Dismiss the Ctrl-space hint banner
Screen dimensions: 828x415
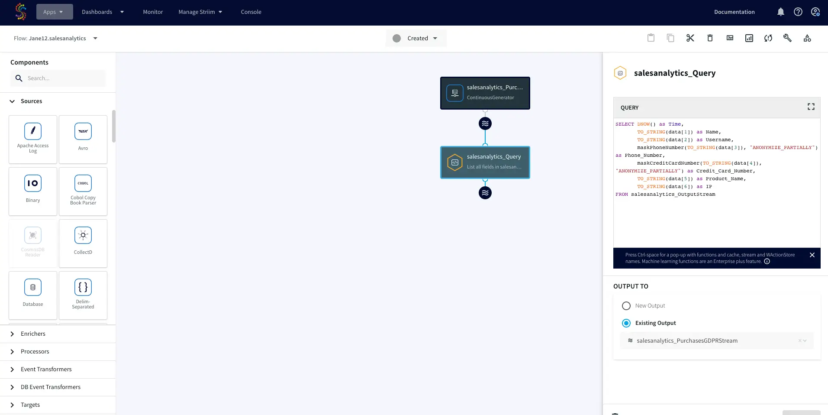point(812,255)
